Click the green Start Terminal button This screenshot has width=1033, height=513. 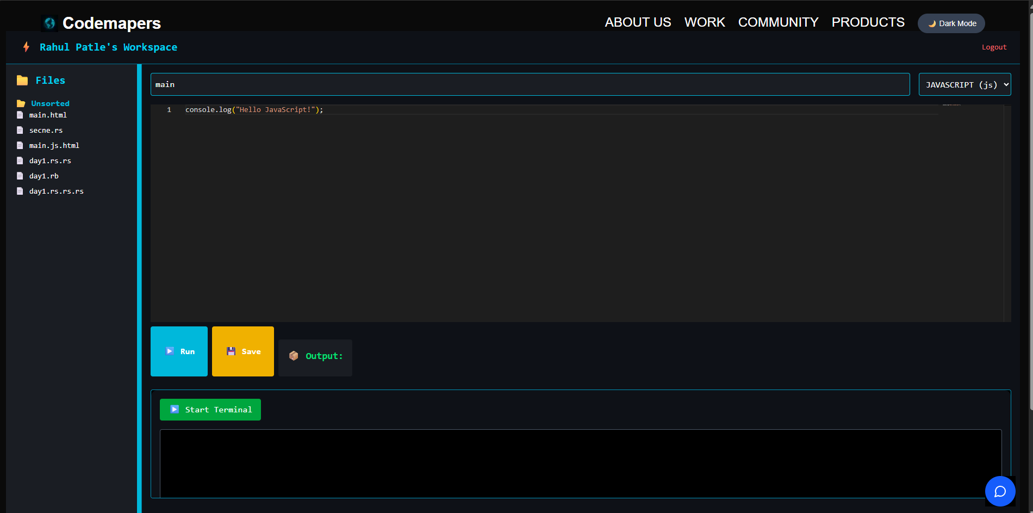pos(210,410)
